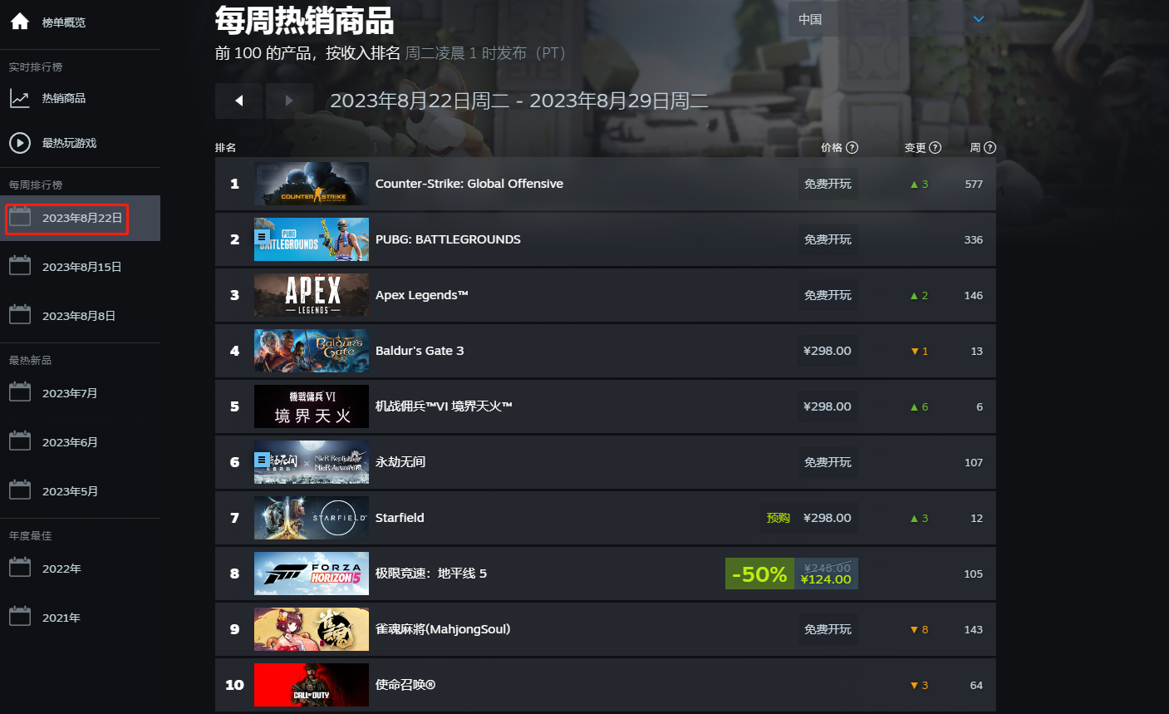Click the green up-arrow 6 change for 机战佣兵VI
The image size is (1169, 714).
pos(919,406)
